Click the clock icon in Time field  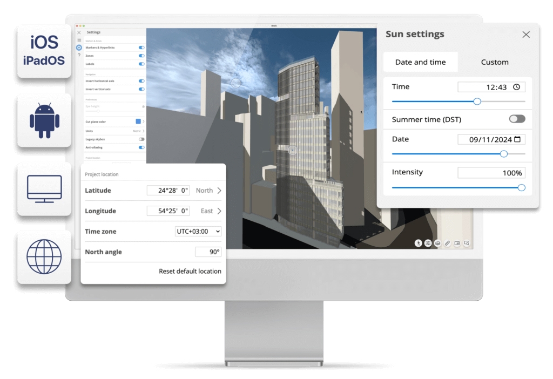(x=517, y=87)
